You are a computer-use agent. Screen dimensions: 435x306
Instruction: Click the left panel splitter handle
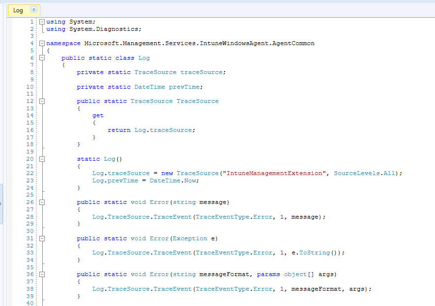point(1,204)
